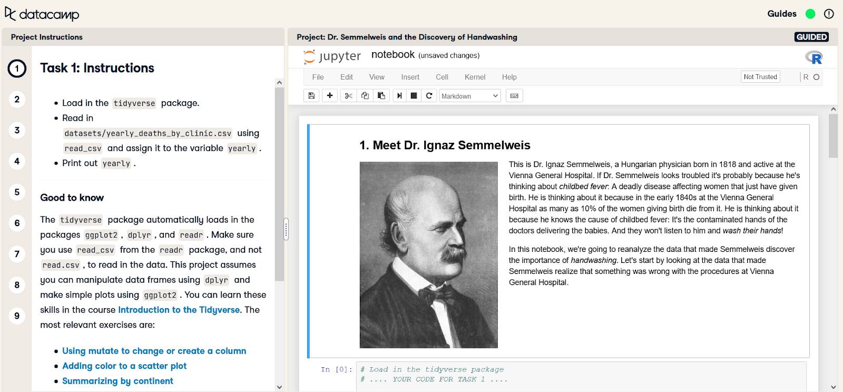The image size is (843, 392).
Task: Go to task step 1
Action: (x=17, y=68)
